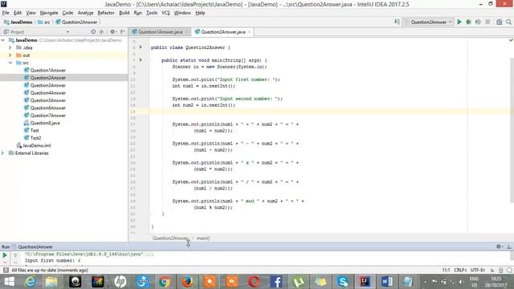This screenshot has width=514, height=289.
Task: Open the Build menu
Action: 124,13
